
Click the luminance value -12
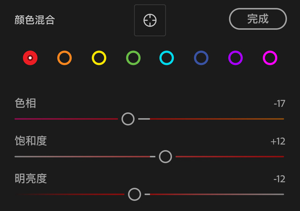[279, 179]
